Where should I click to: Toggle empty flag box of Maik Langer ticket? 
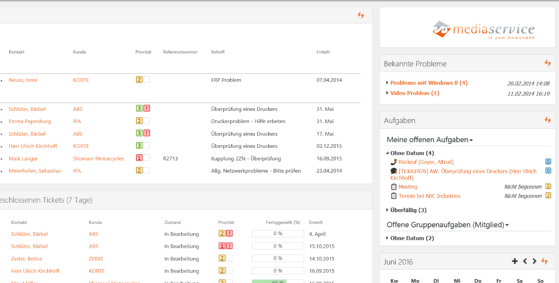point(147,158)
